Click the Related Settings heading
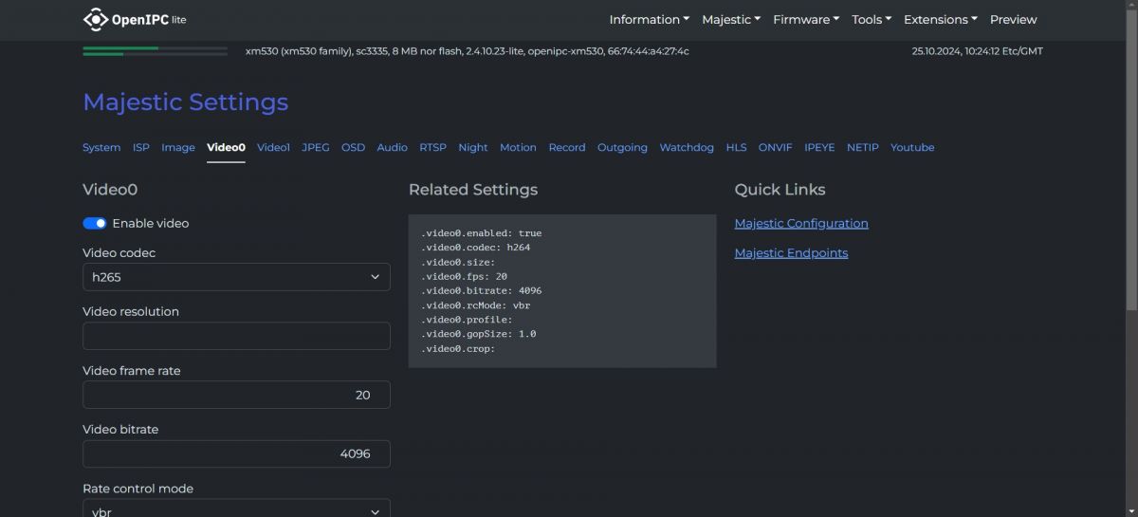This screenshot has height=517, width=1138. pos(472,190)
